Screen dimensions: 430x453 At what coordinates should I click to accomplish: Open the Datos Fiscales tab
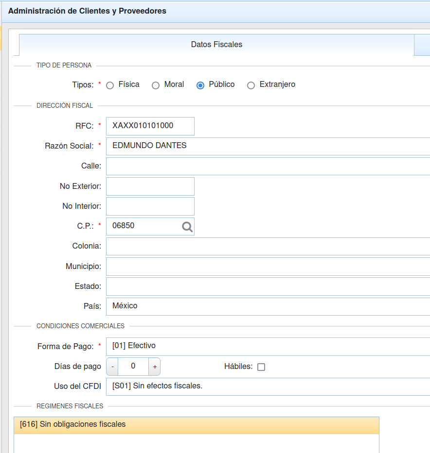point(216,45)
